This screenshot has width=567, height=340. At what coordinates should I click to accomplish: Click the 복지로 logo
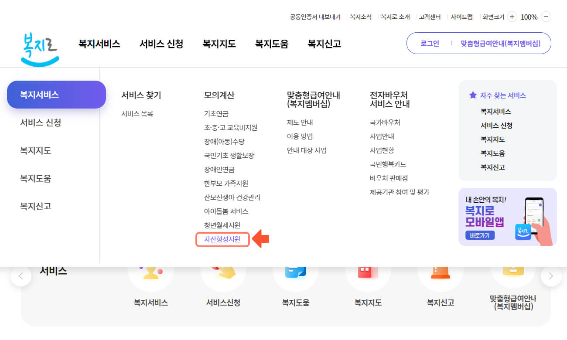coord(40,48)
